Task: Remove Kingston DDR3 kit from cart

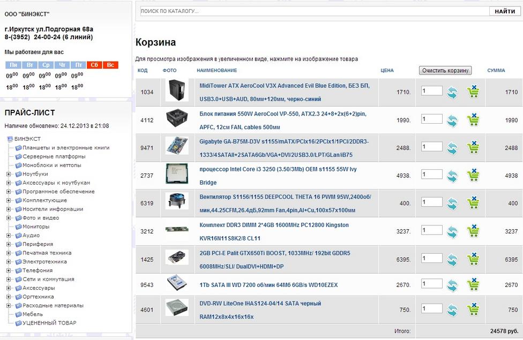Action: (x=473, y=231)
